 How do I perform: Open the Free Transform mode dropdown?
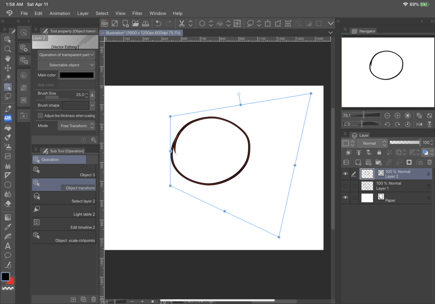pyautogui.click(x=76, y=126)
